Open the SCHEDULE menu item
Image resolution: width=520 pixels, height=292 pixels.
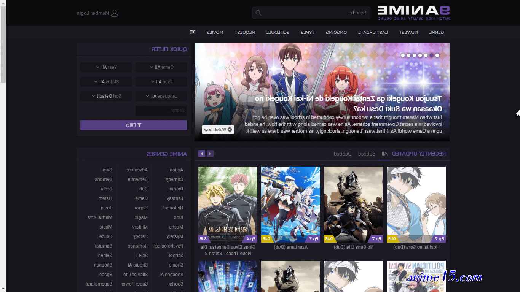(278, 32)
